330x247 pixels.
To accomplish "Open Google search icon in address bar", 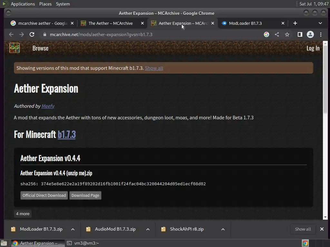I will tap(267, 34).
